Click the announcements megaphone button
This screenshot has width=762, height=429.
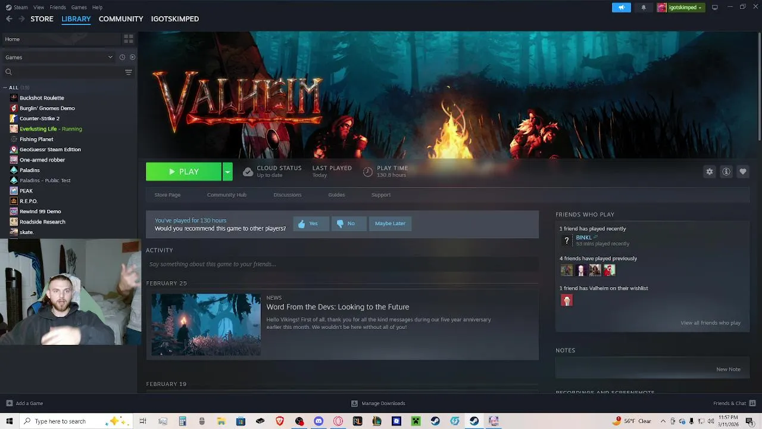pos(621,7)
